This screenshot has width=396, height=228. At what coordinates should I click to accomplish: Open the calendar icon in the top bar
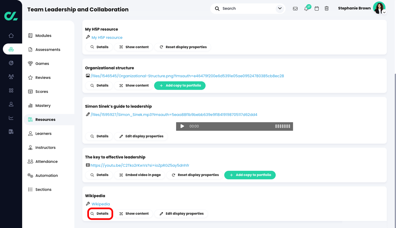pyautogui.click(x=317, y=8)
